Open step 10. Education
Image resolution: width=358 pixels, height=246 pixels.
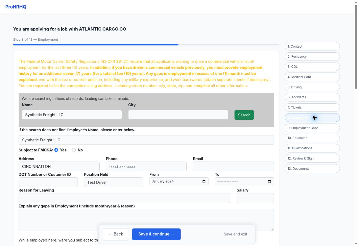312,138
